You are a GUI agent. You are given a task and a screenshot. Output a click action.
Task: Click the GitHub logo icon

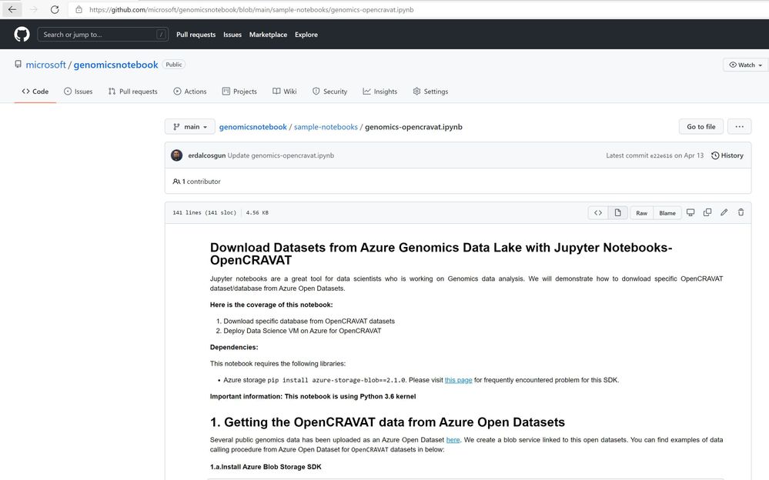[x=22, y=35]
